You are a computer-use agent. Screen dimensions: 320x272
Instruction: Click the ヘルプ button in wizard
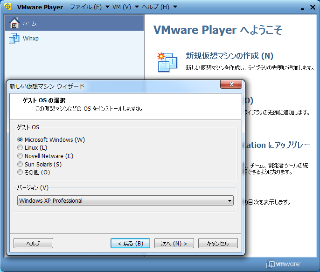33,243
